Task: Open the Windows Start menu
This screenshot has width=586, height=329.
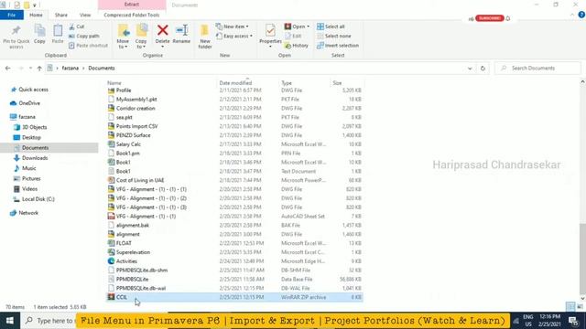Action: pyautogui.click(x=10, y=321)
